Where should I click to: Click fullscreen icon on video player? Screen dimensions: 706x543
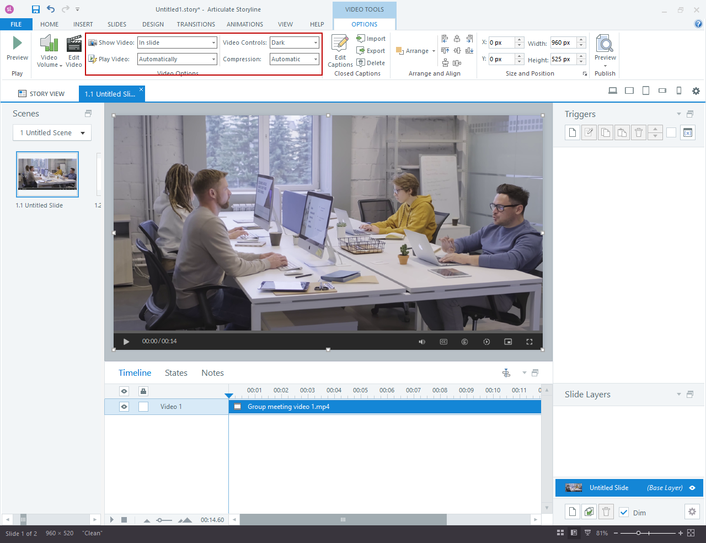(529, 342)
